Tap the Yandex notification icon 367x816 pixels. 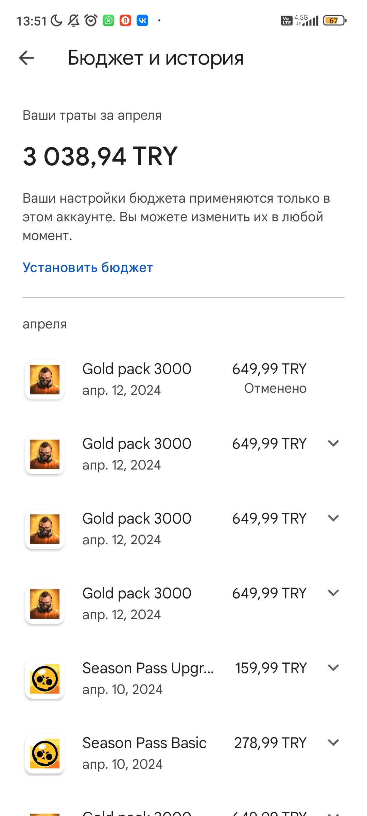[125, 21]
